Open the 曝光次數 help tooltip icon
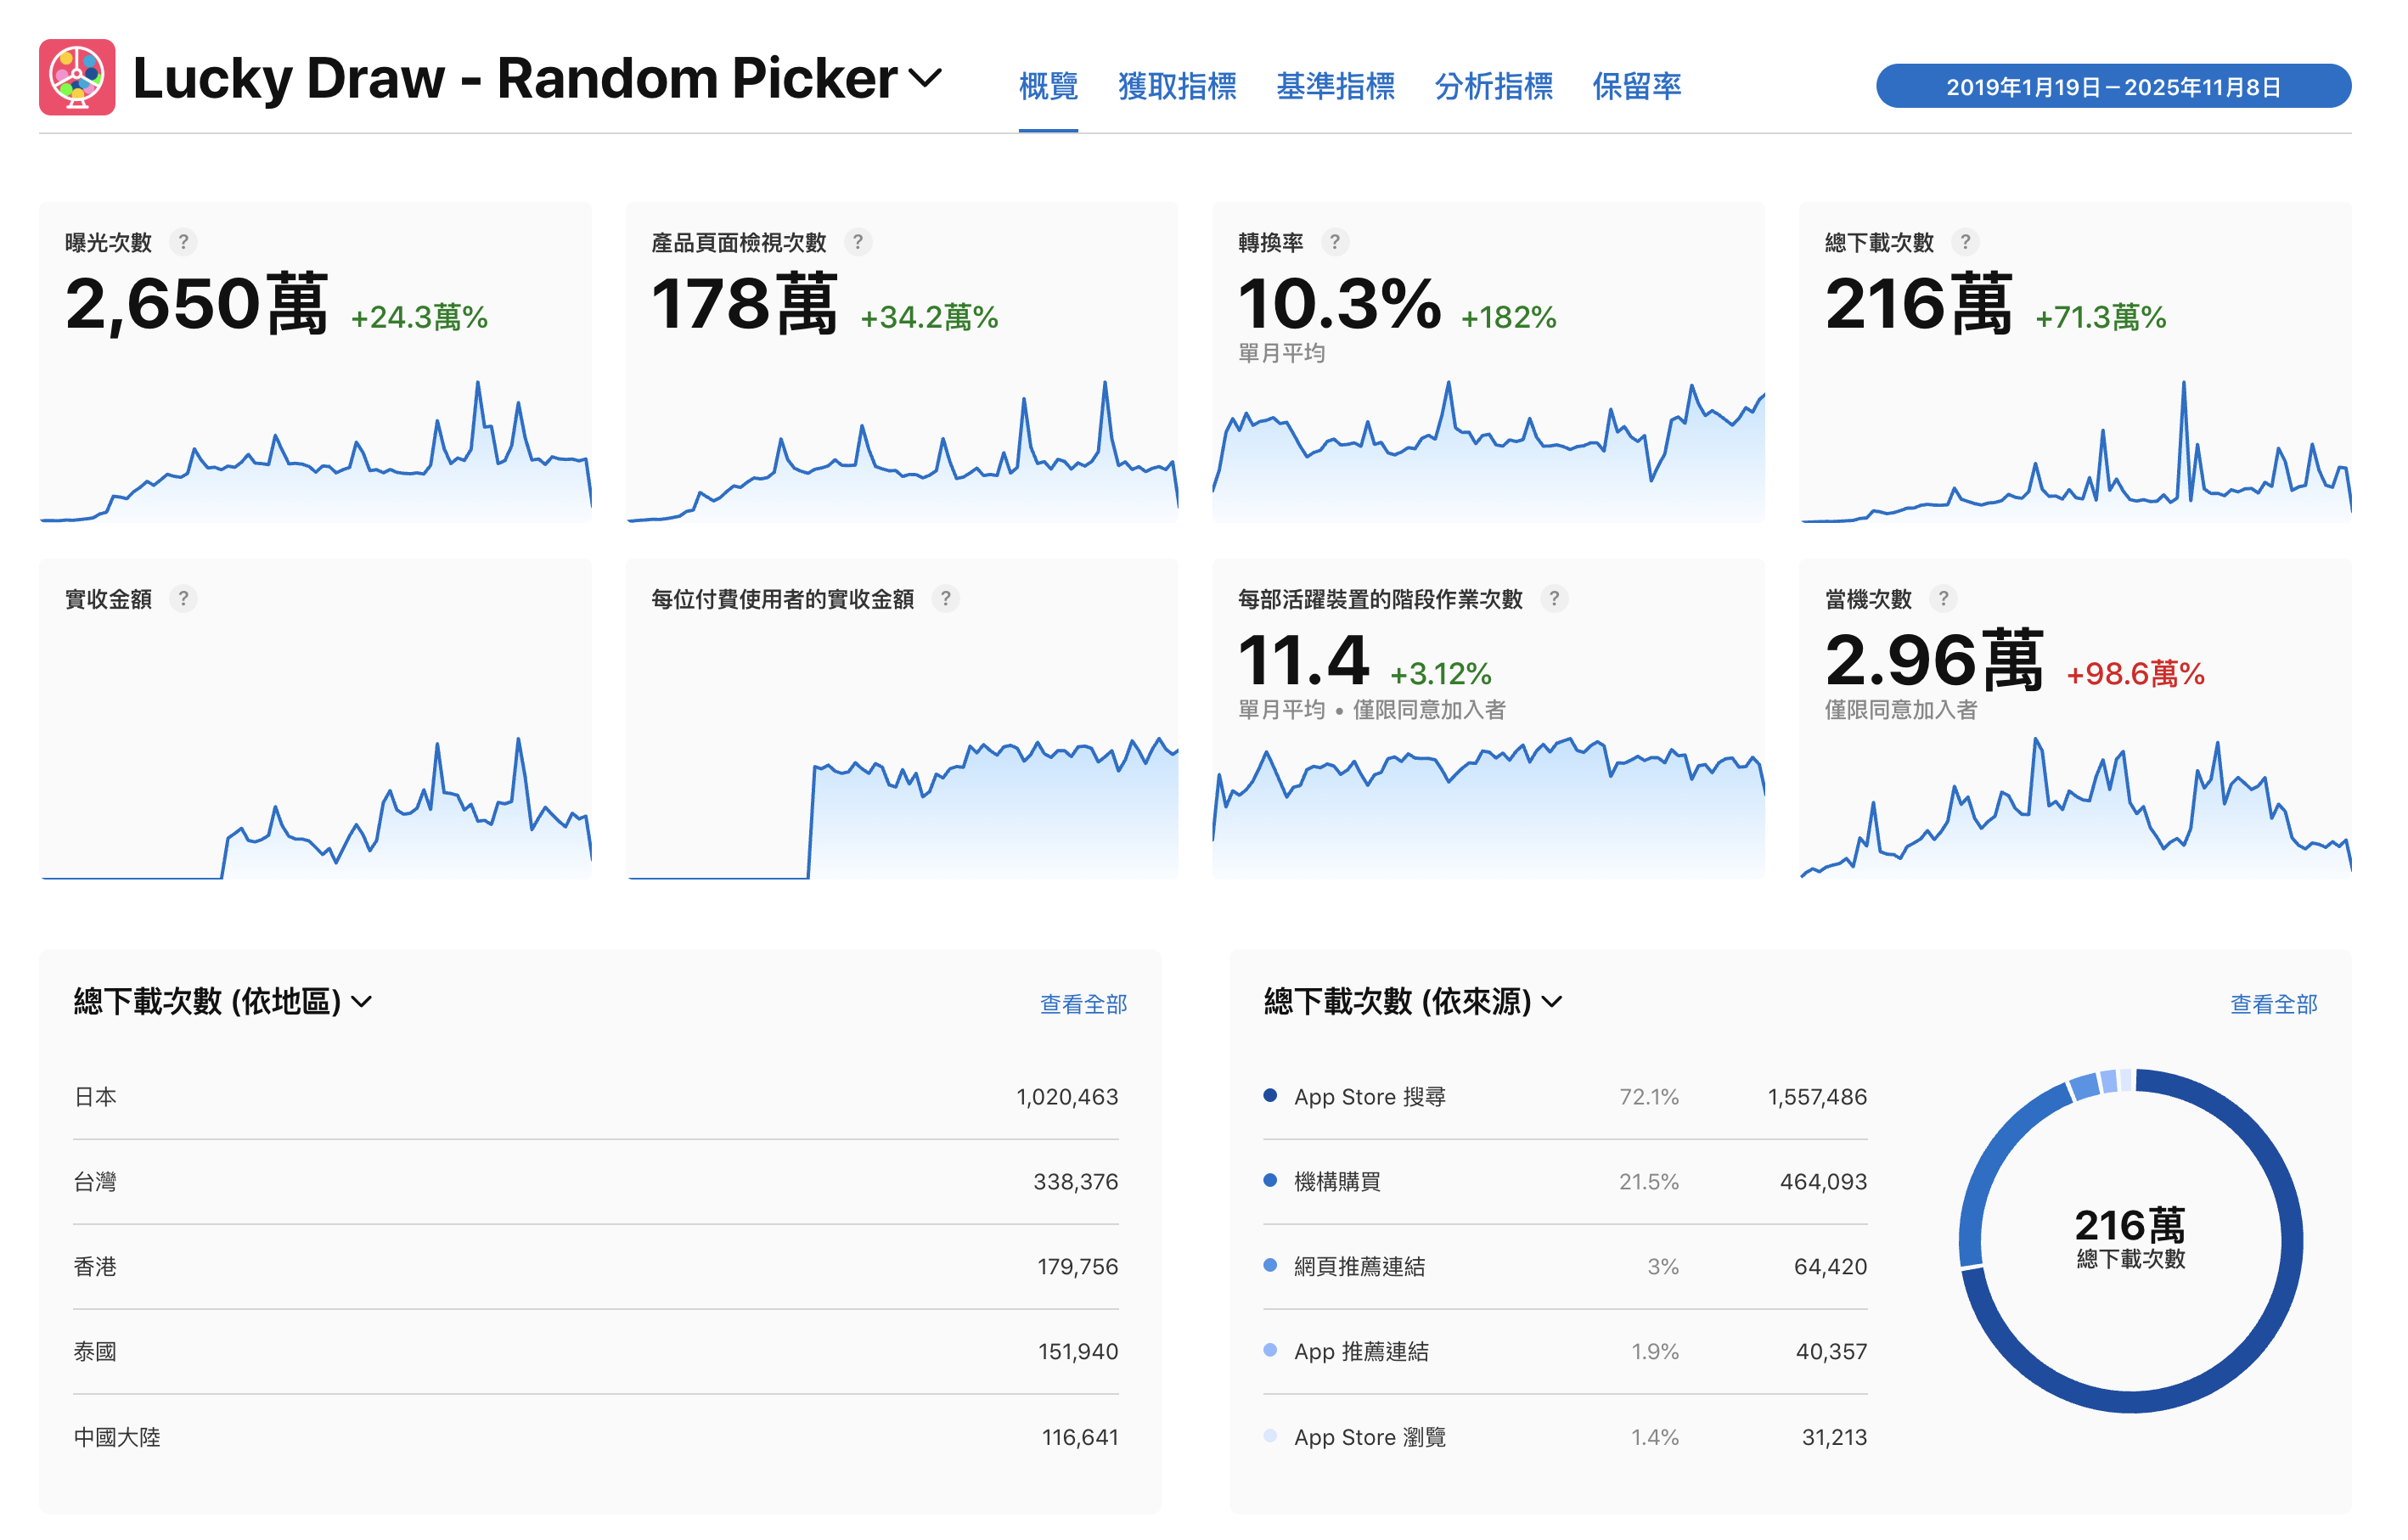This screenshot has width=2408, height=1540. point(186,242)
